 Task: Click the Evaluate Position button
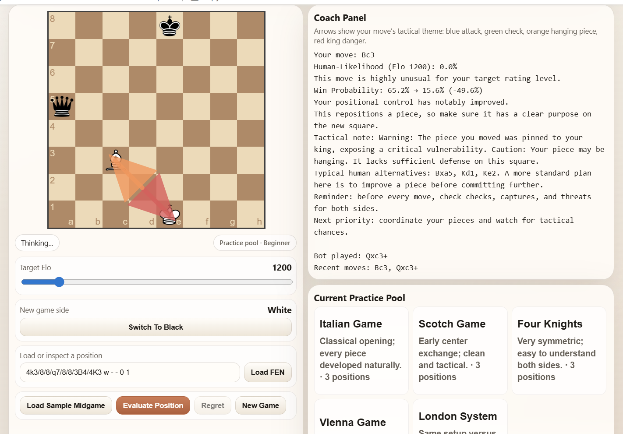click(x=153, y=405)
